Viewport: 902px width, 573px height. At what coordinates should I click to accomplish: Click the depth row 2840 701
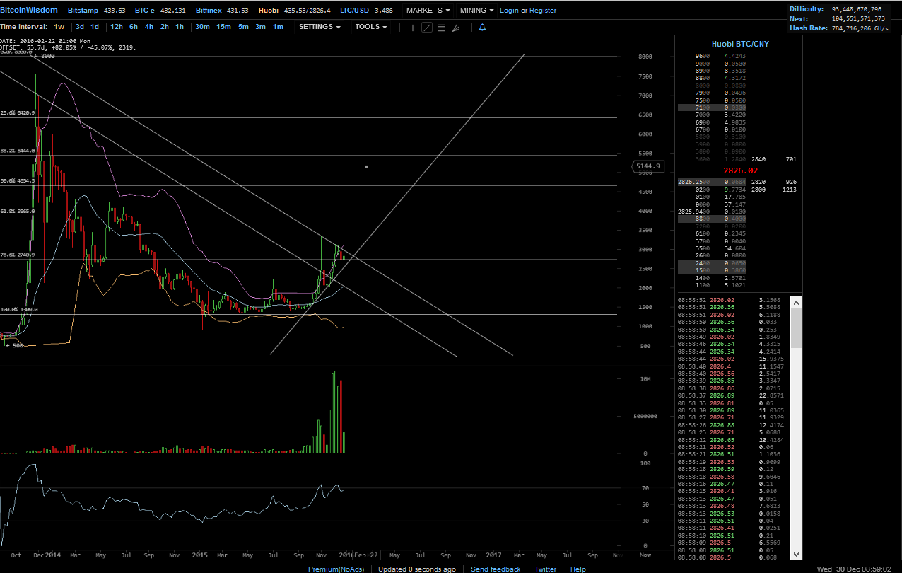coord(773,160)
